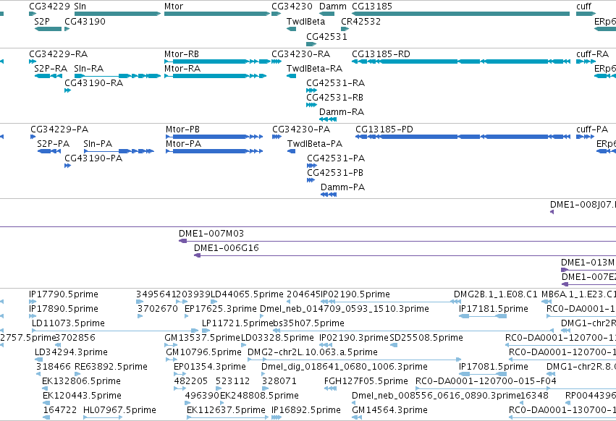
Task: Click the CG34230-PA protein label
Action: coord(301,129)
